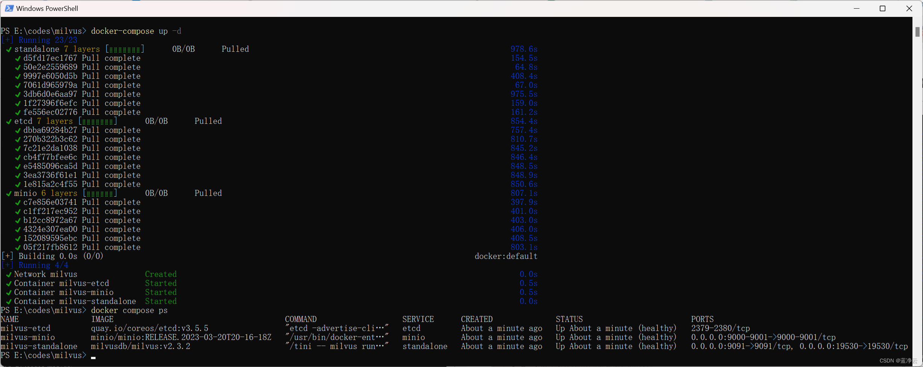Click the 'Created' status word
Image resolution: width=923 pixels, height=367 pixels.
[161, 274]
